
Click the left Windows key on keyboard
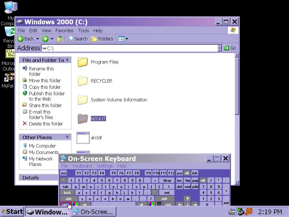point(75,204)
